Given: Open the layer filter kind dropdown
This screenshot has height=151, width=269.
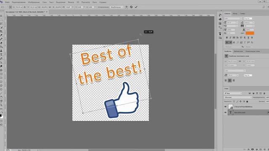Looking at the screenshot, I should (233, 93).
